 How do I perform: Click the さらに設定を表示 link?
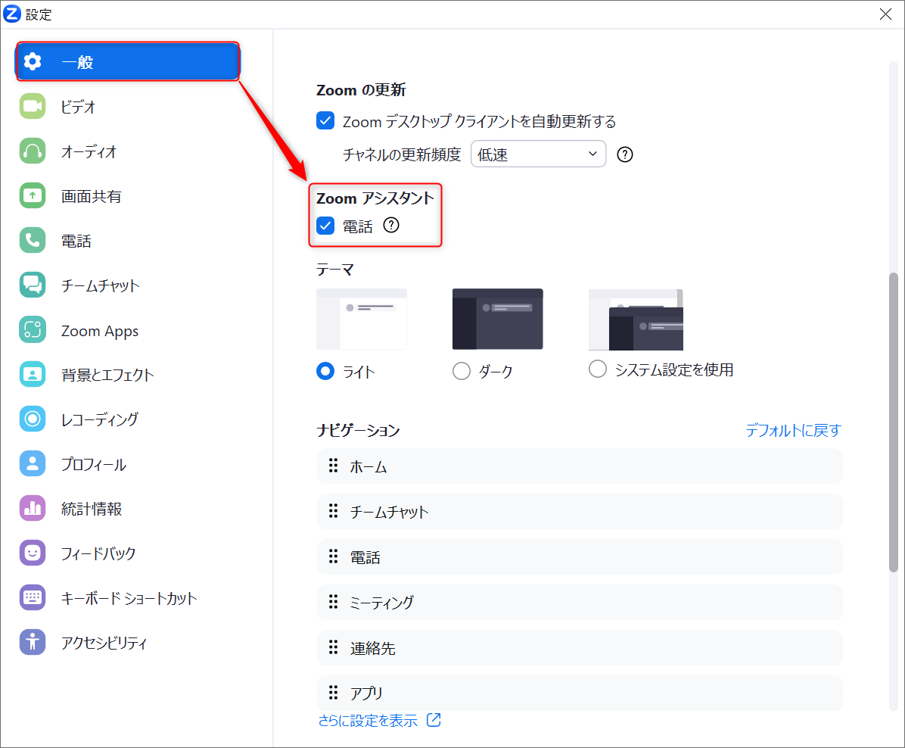[368, 720]
